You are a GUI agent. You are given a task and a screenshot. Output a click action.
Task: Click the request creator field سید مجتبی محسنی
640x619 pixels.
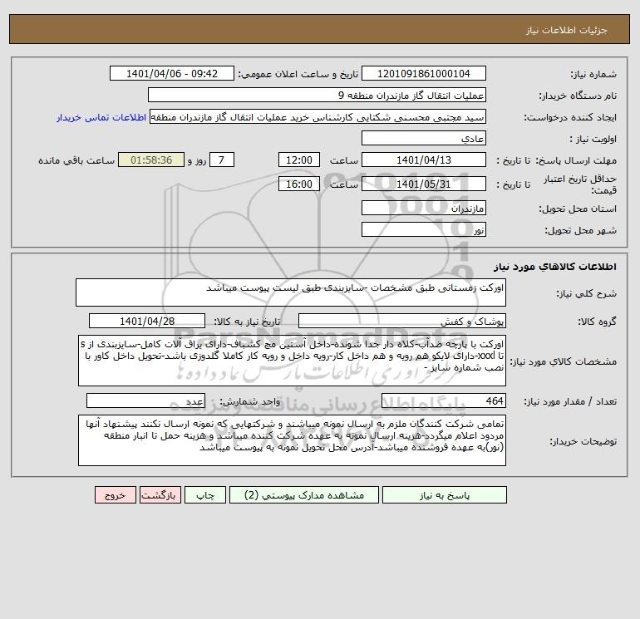click(318, 116)
